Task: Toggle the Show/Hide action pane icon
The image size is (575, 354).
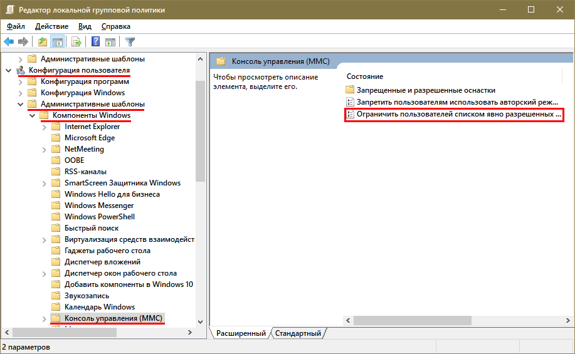Action: click(110, 42)
